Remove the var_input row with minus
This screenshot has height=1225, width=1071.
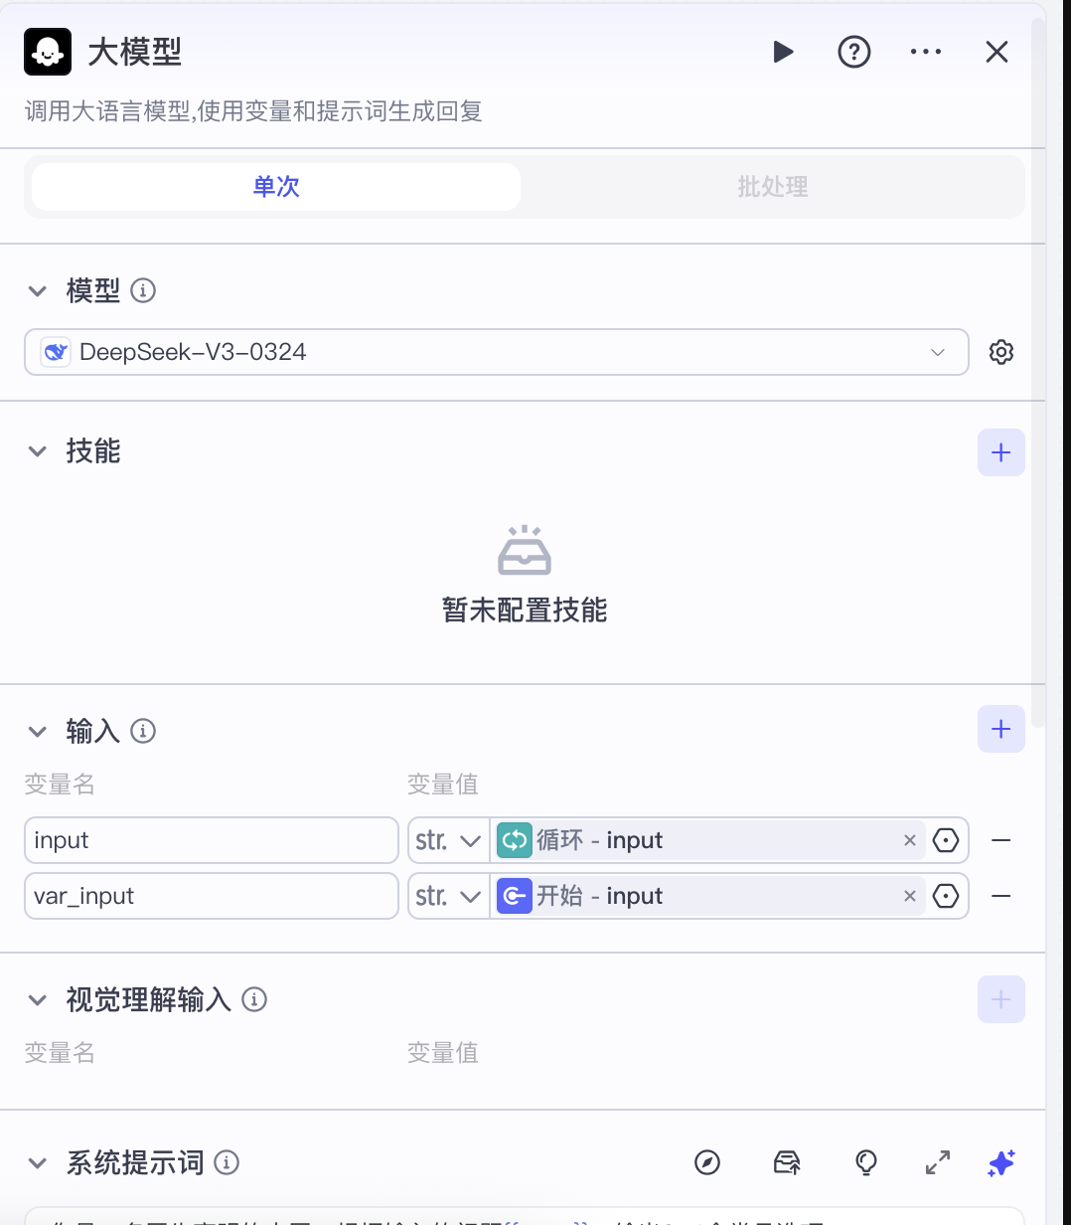click(1001, 896)
